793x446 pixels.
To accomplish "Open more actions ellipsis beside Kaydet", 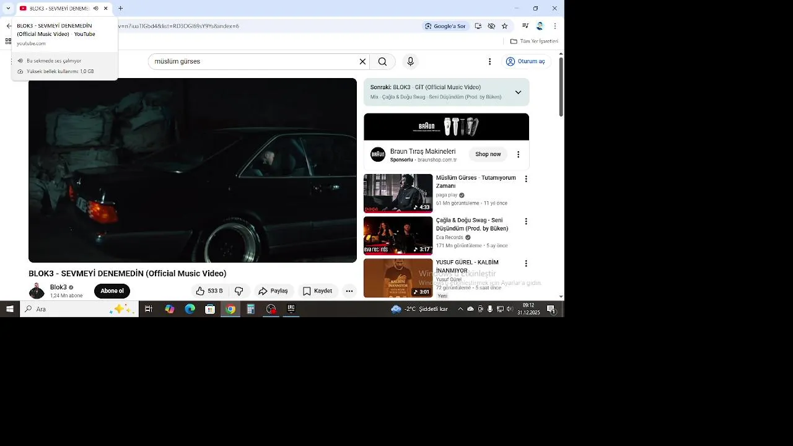I will (349, 291).
